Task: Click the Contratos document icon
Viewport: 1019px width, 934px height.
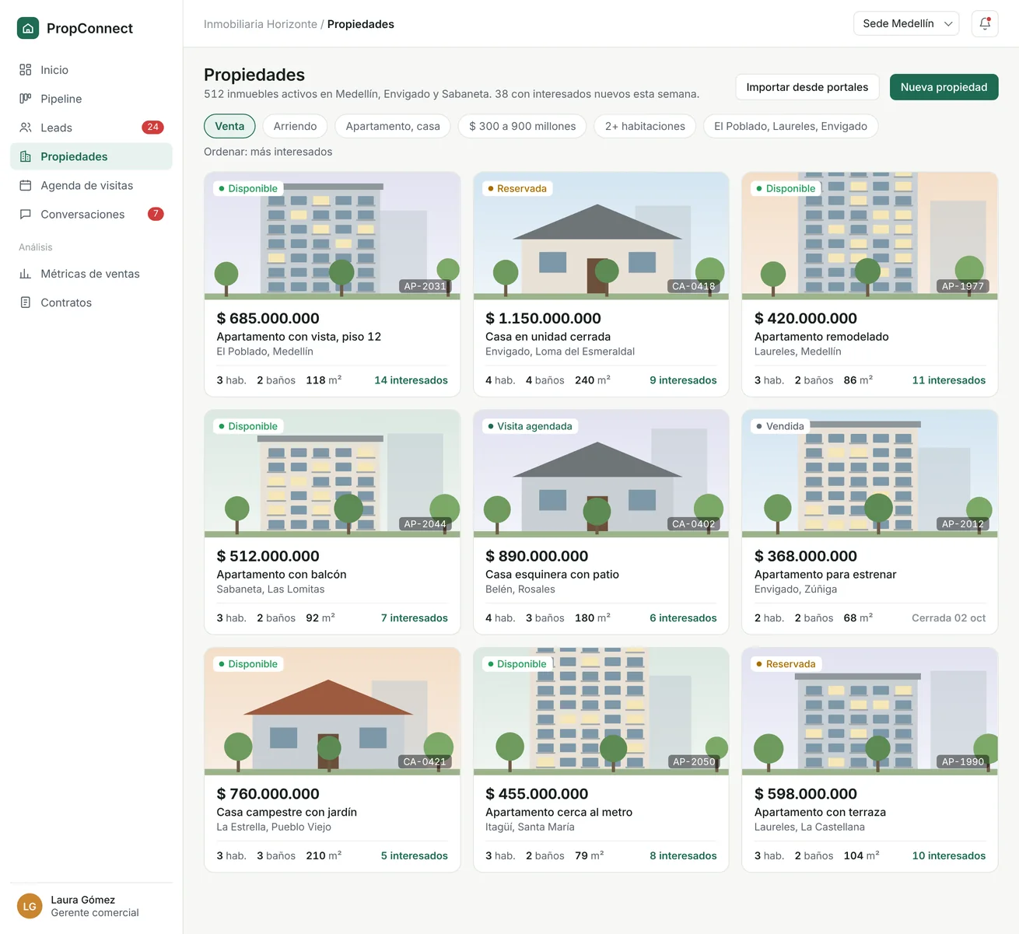Action: coord(26,303)
